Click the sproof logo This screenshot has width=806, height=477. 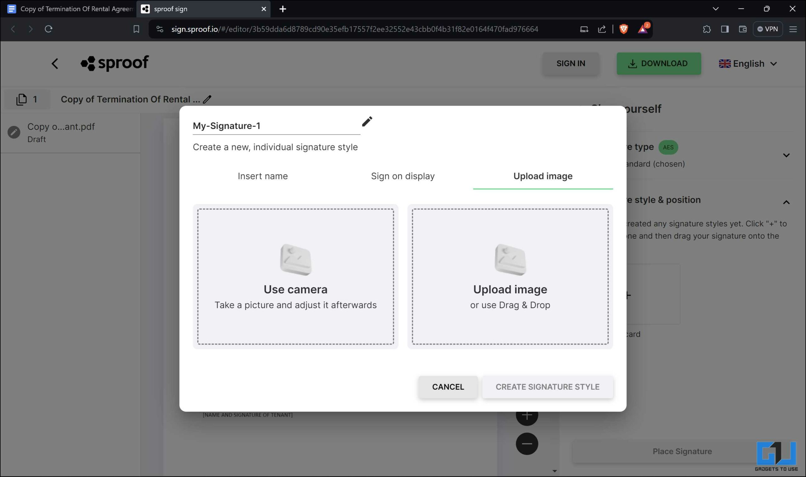click(x=115, y=63)
